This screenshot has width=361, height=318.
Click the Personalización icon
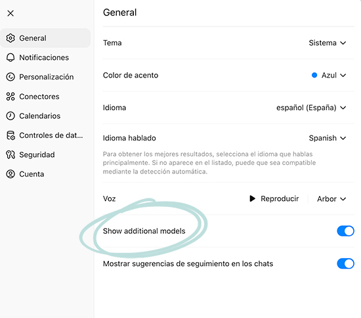[11, 77]
